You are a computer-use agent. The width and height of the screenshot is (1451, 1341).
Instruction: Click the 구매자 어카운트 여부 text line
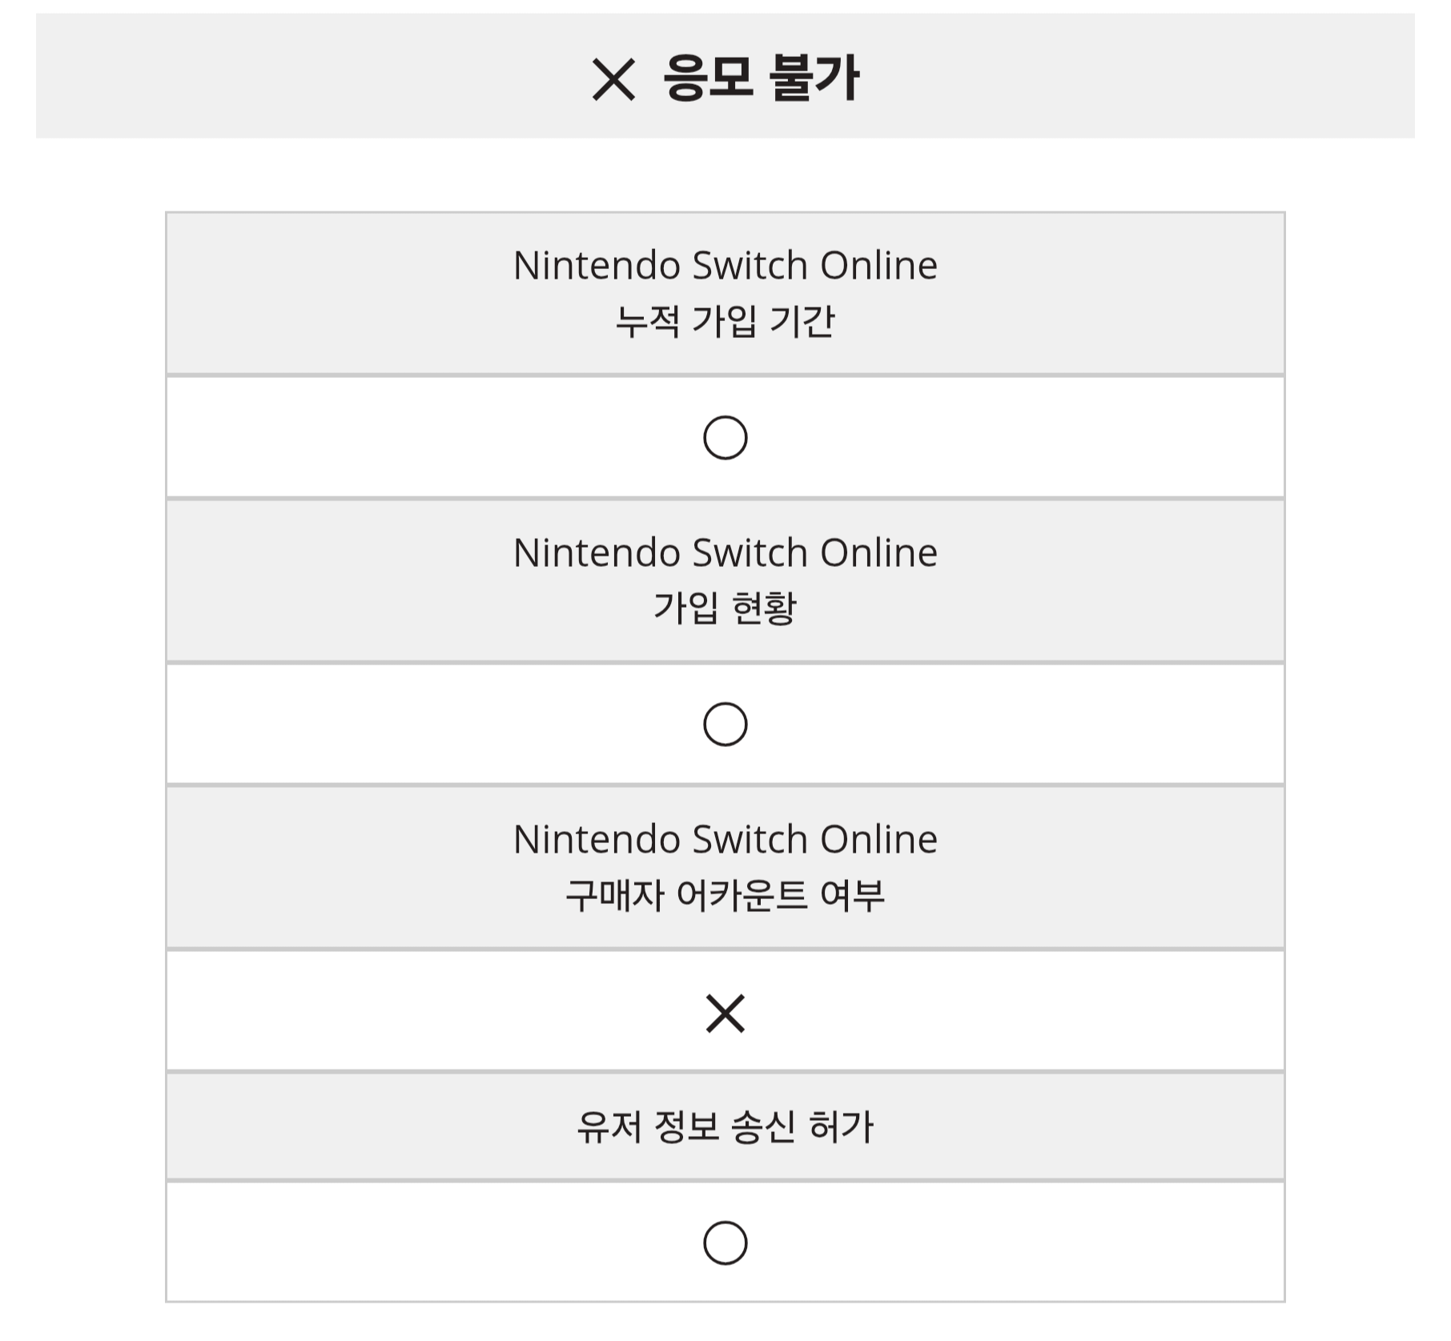(x=725, y=894)
